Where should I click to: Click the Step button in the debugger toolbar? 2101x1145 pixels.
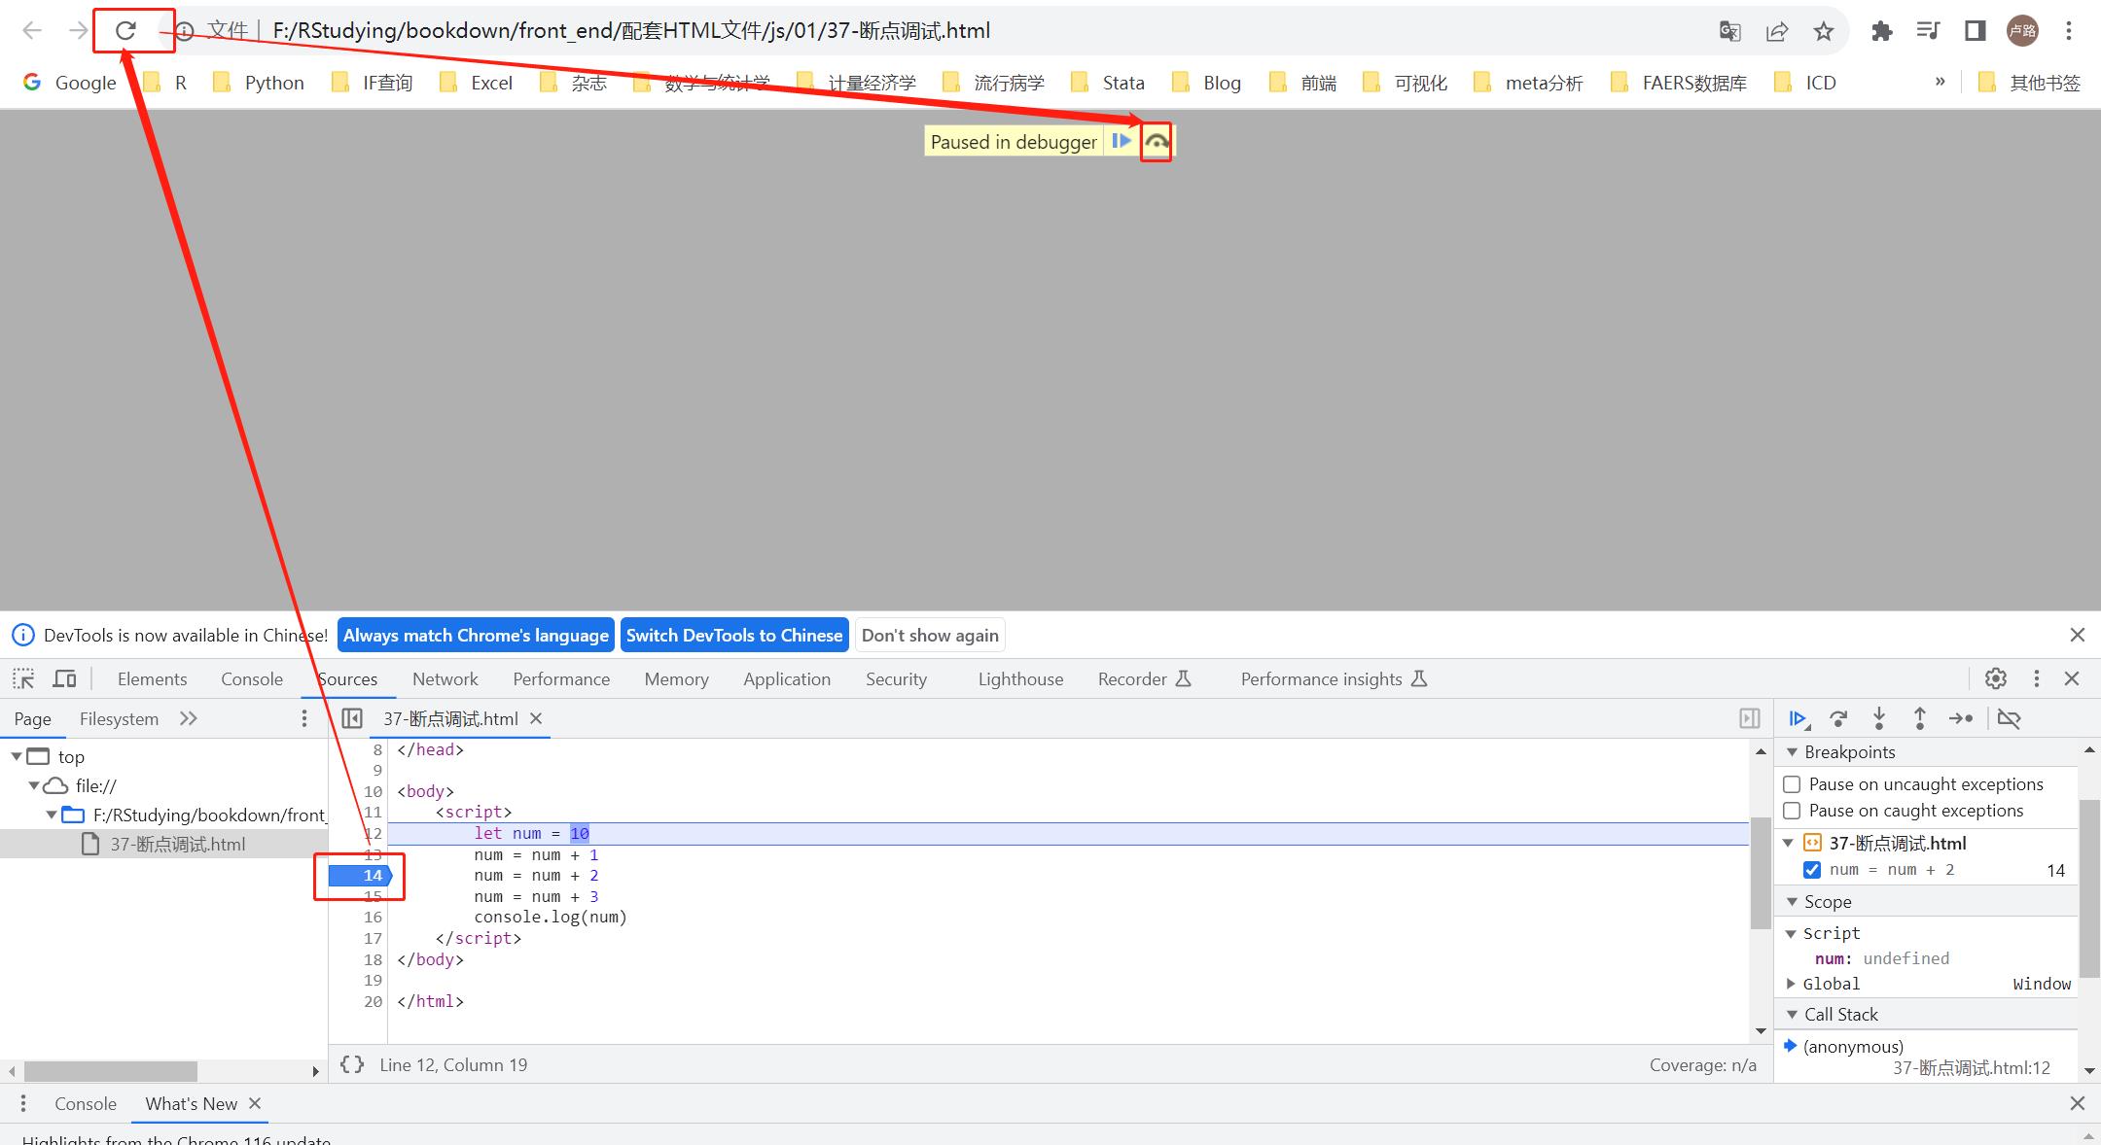click(x=1961, y=718)
